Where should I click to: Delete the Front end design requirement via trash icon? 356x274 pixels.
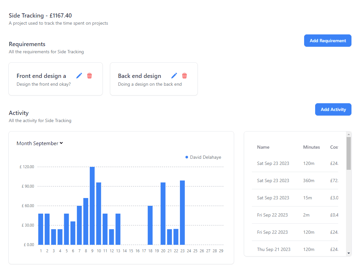tap(89, 76)
